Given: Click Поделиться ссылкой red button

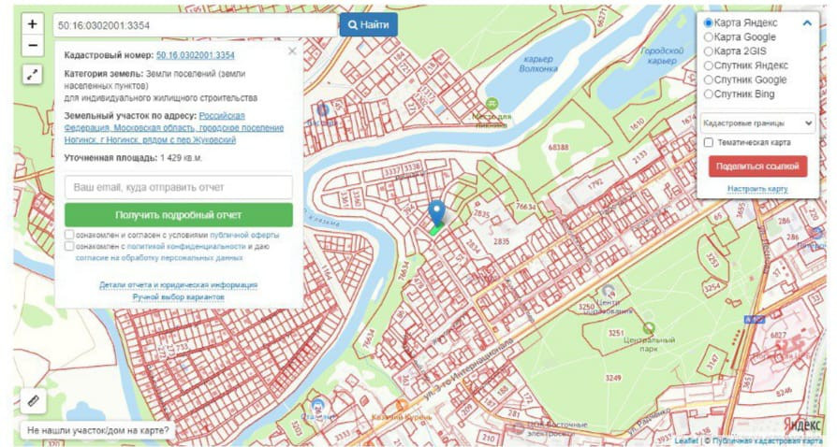Looking at the screenshot, I should [x=758, y=166].
